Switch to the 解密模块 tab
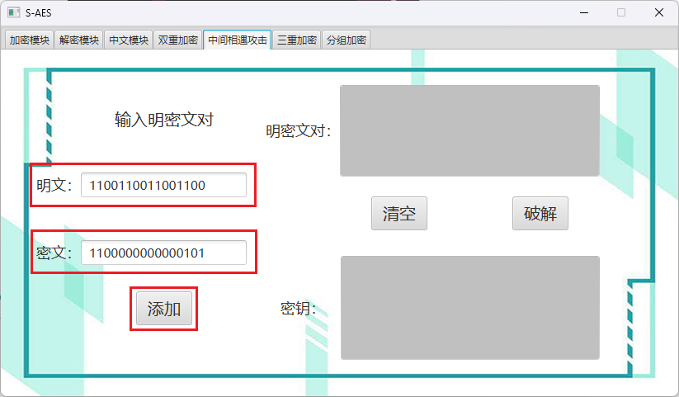 (x=79, y=40)
